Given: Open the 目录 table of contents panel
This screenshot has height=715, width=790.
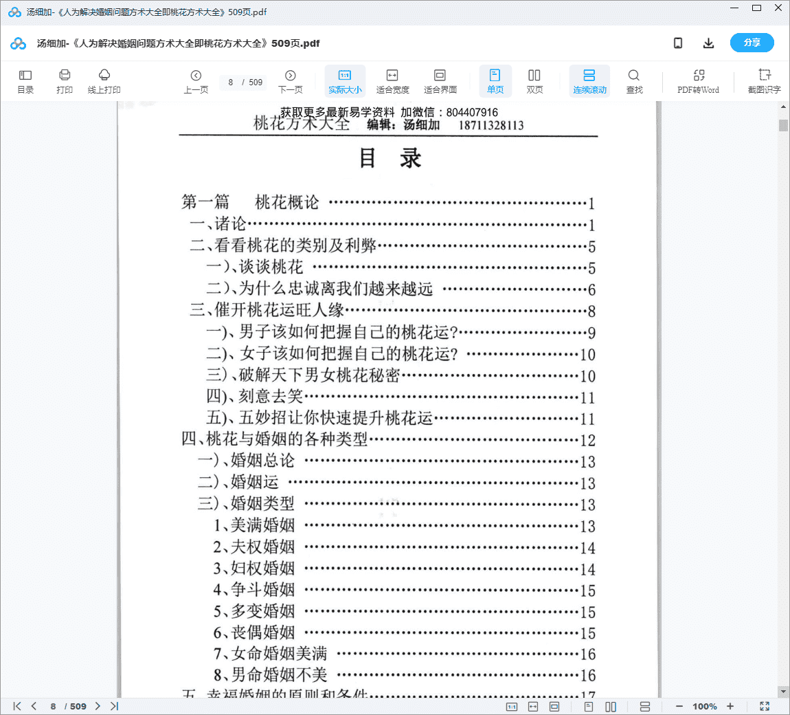Looking at the screenshot, I should click(x=25, y=81).
